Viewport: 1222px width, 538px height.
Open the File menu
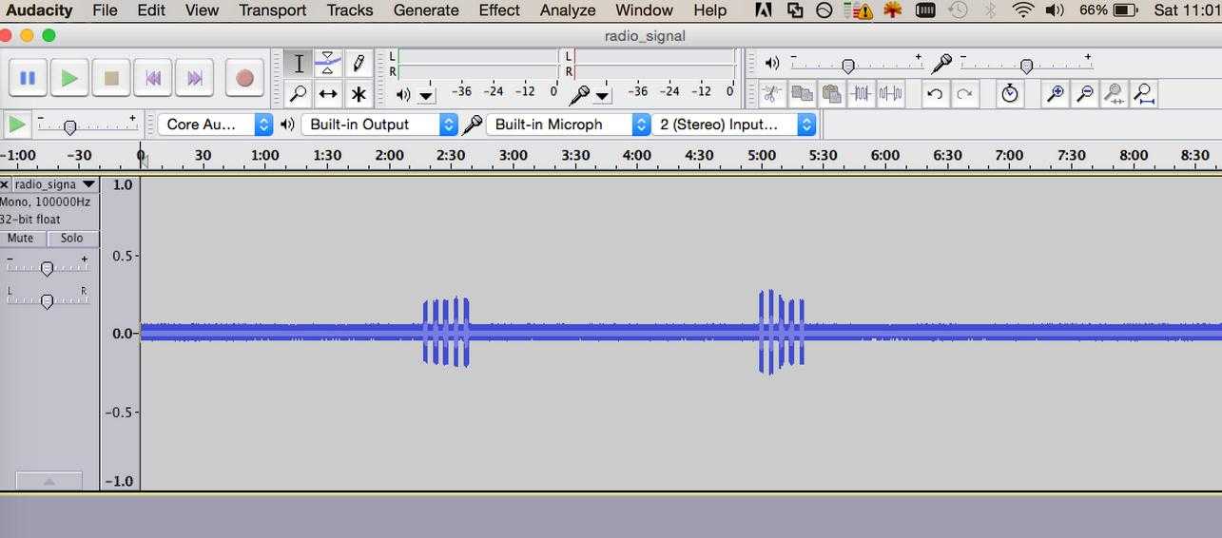(x=105, y=10)
